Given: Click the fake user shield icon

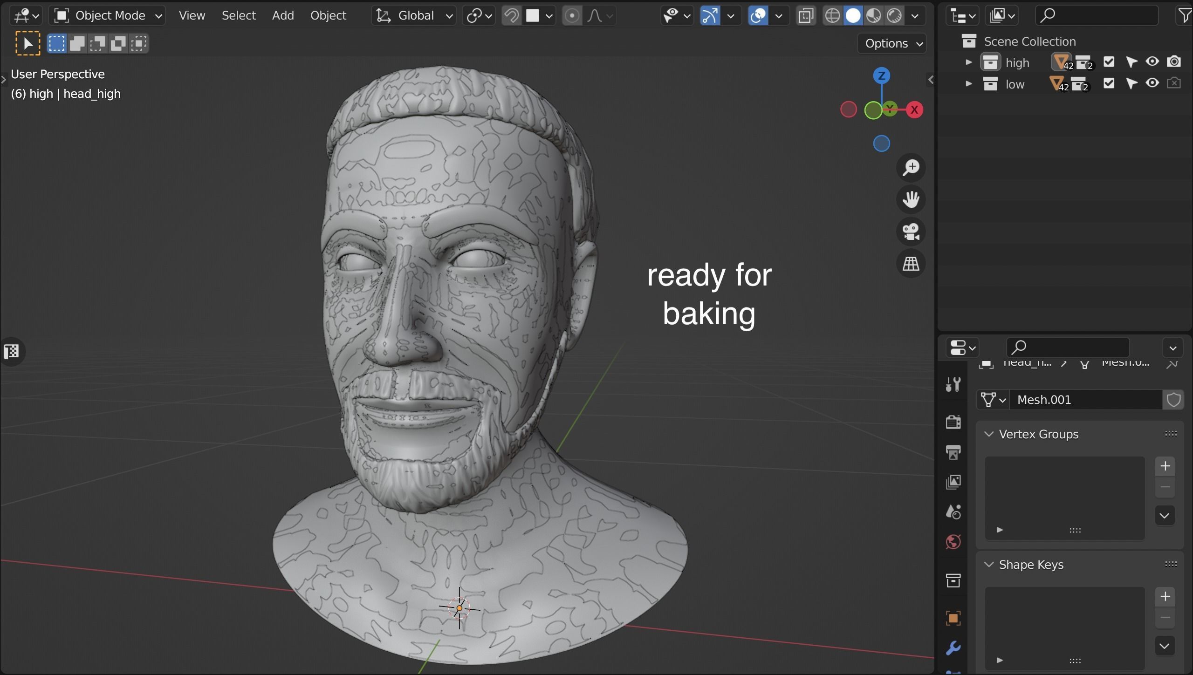Looking at the screenshot, I should [1173, 400].
